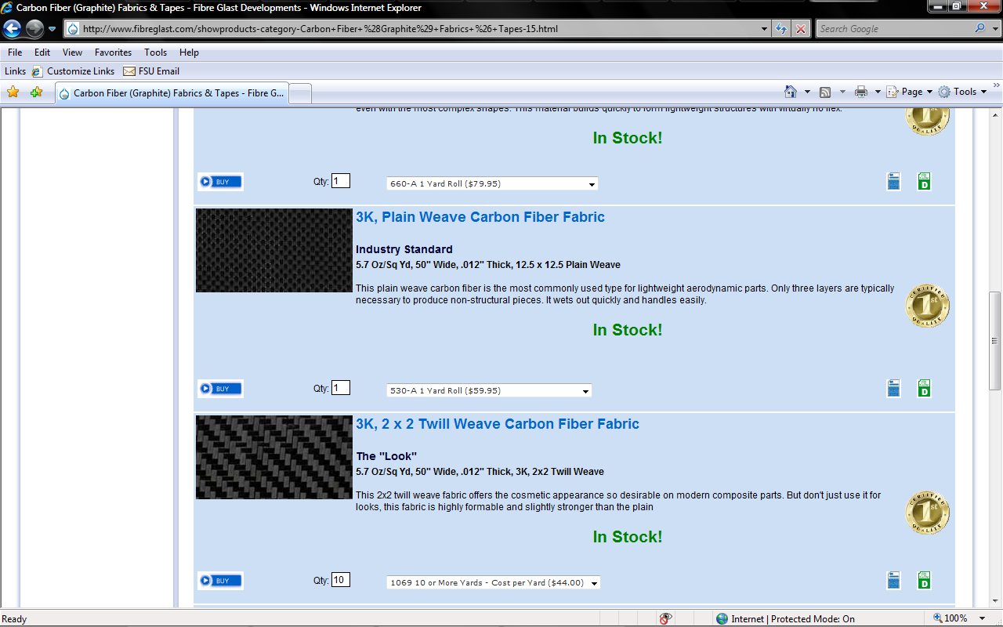Click the Print icon

pyautogui.click(x=861, y=92)
